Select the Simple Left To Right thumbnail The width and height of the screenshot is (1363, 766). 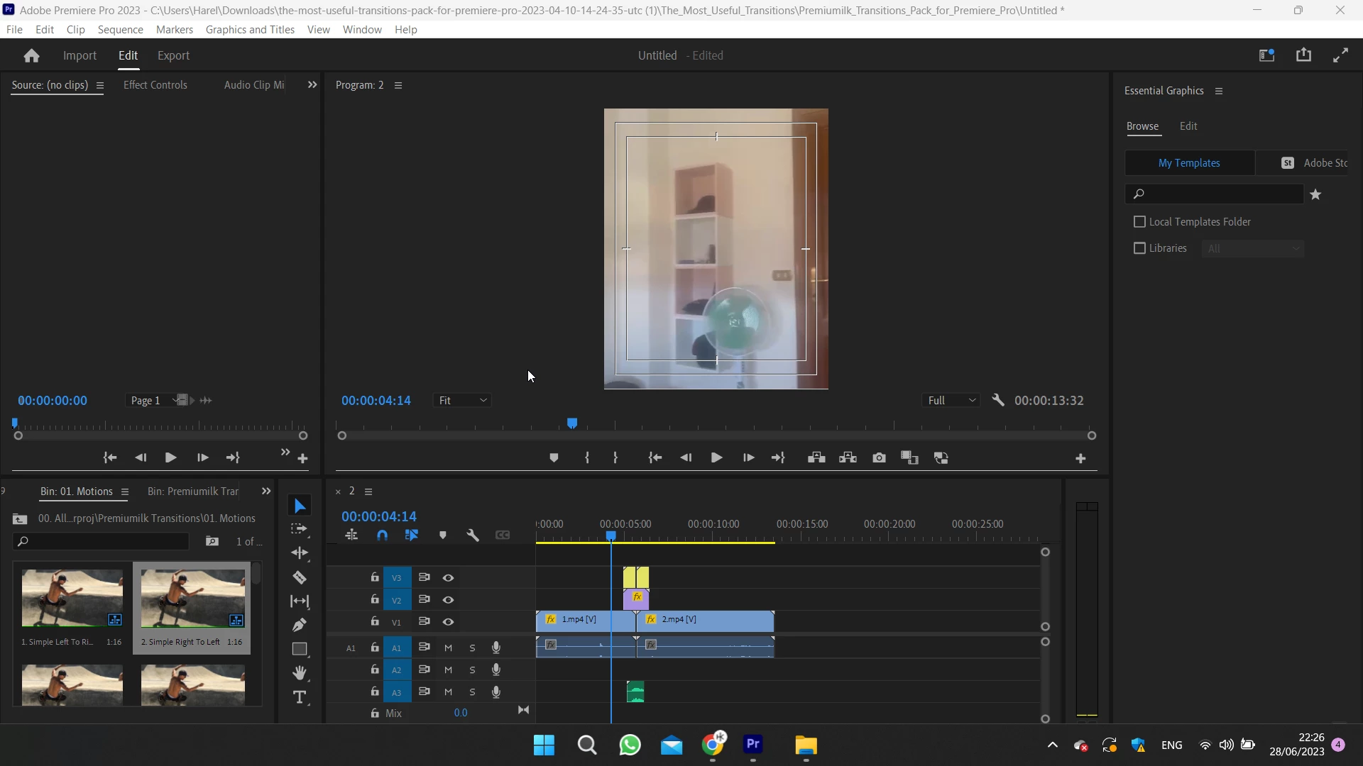[72, 598]
